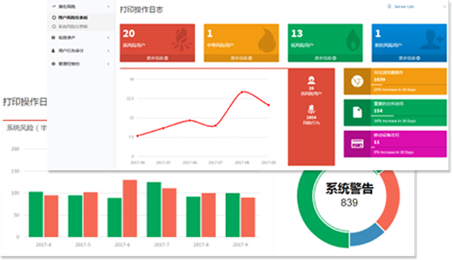Click the more-info link on the green 13 card

coord(325,58)
